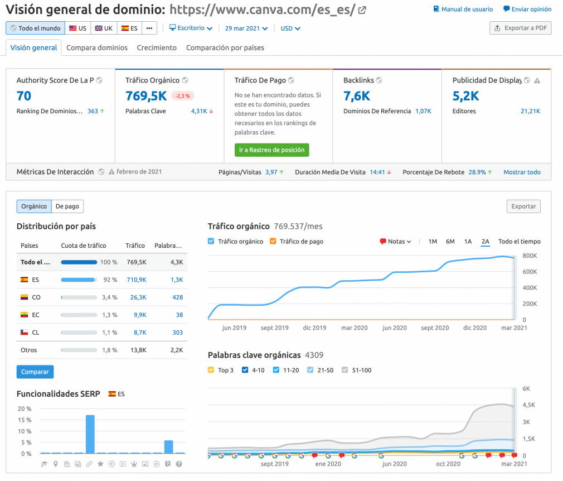Click the stacked images SERP feature icon

click(78, 464)
